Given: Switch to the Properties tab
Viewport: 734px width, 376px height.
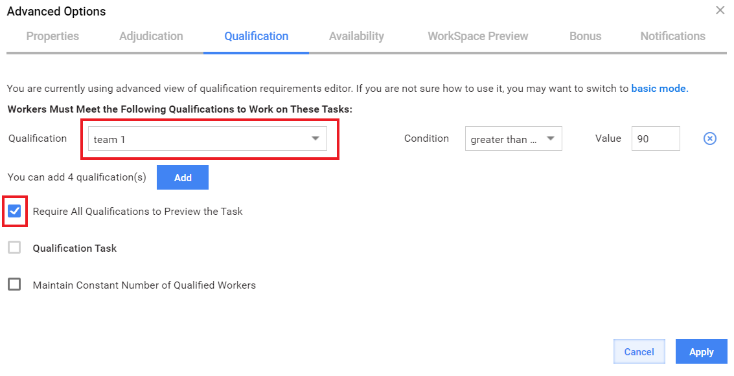Looking at the screenshot, I should coord(52,36).
